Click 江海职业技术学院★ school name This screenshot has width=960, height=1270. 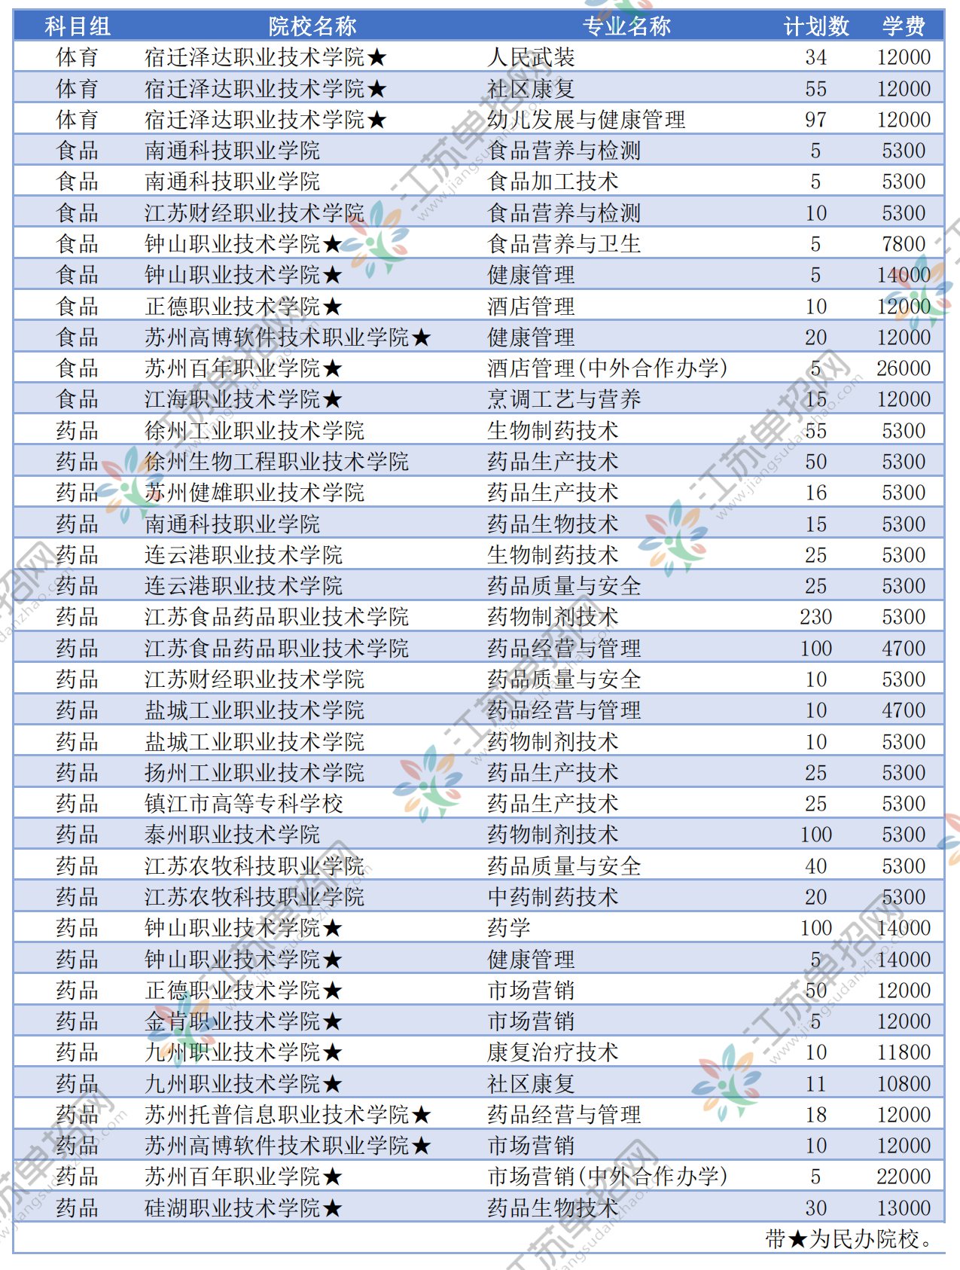click(x=243, y=399)
